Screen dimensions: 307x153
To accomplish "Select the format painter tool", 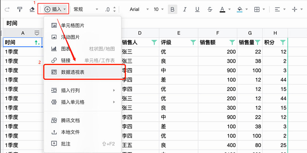I will coord(20,9).
